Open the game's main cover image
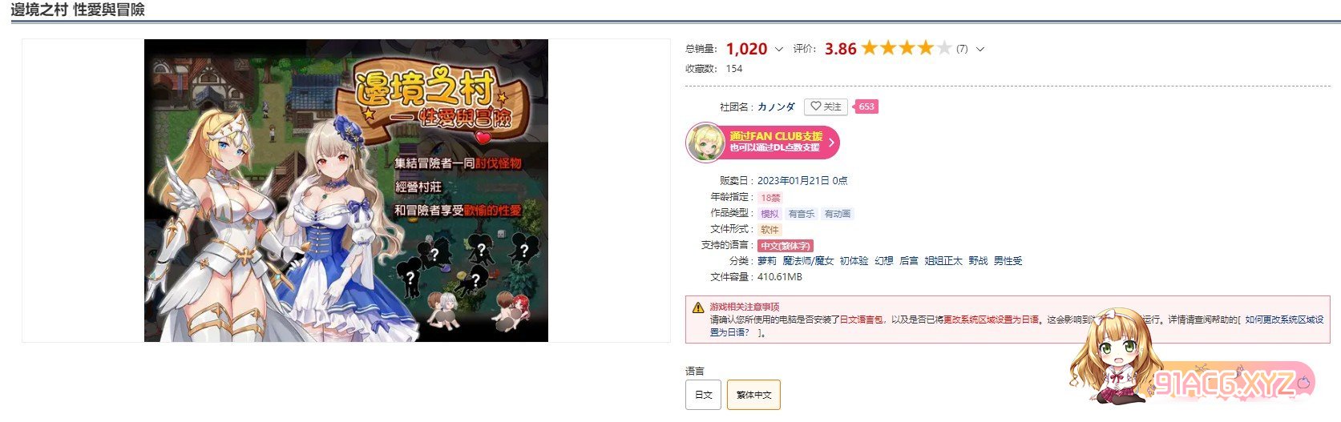This screenshot has height=422, width=1341. coord(346,191)
